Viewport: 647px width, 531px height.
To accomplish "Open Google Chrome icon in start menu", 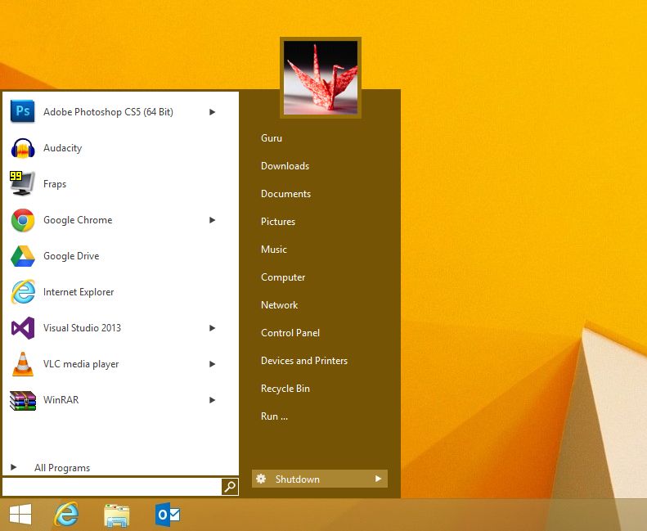I will 22,220.
